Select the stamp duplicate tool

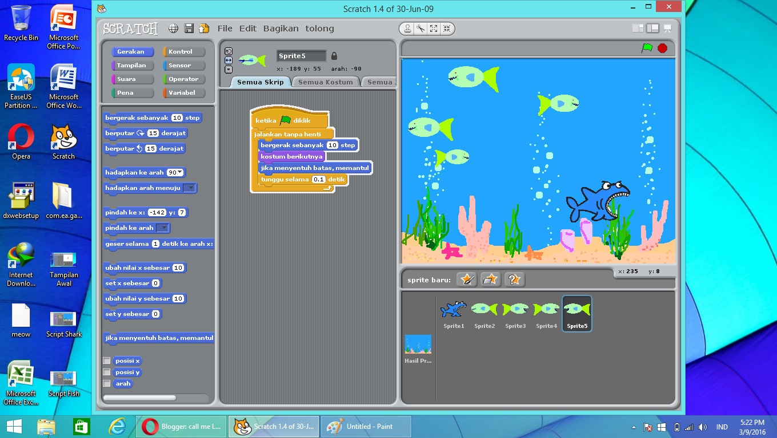(x=408, y=29)
